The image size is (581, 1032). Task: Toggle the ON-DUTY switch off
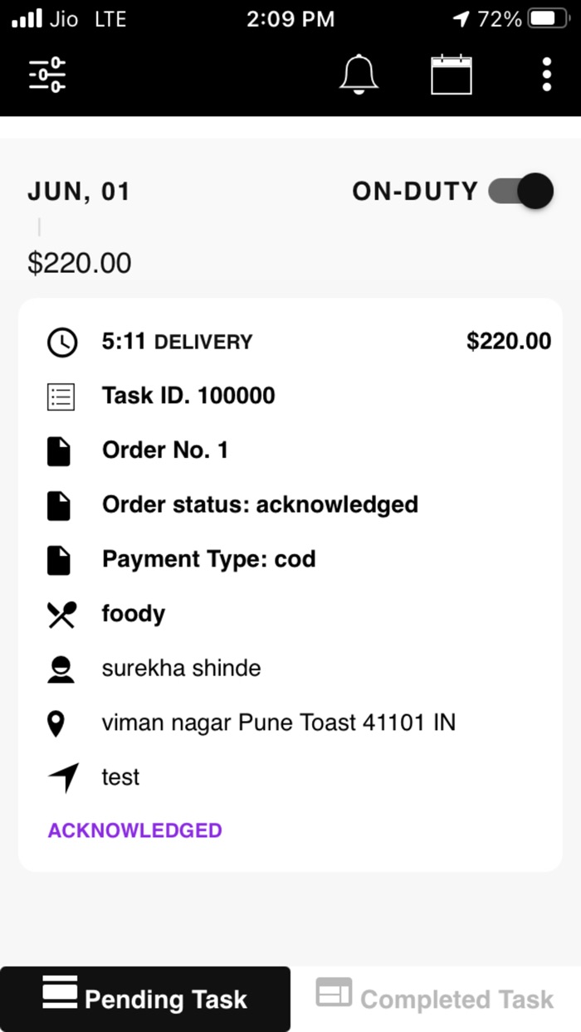(519, 191)
